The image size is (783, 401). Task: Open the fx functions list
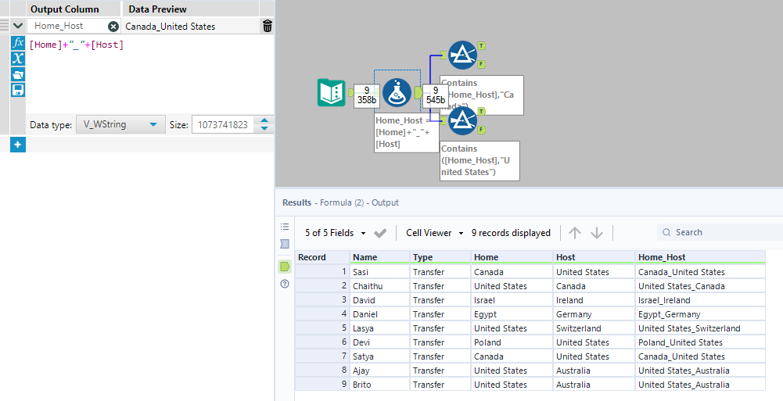pyautogui.click(x=18, y=42)
